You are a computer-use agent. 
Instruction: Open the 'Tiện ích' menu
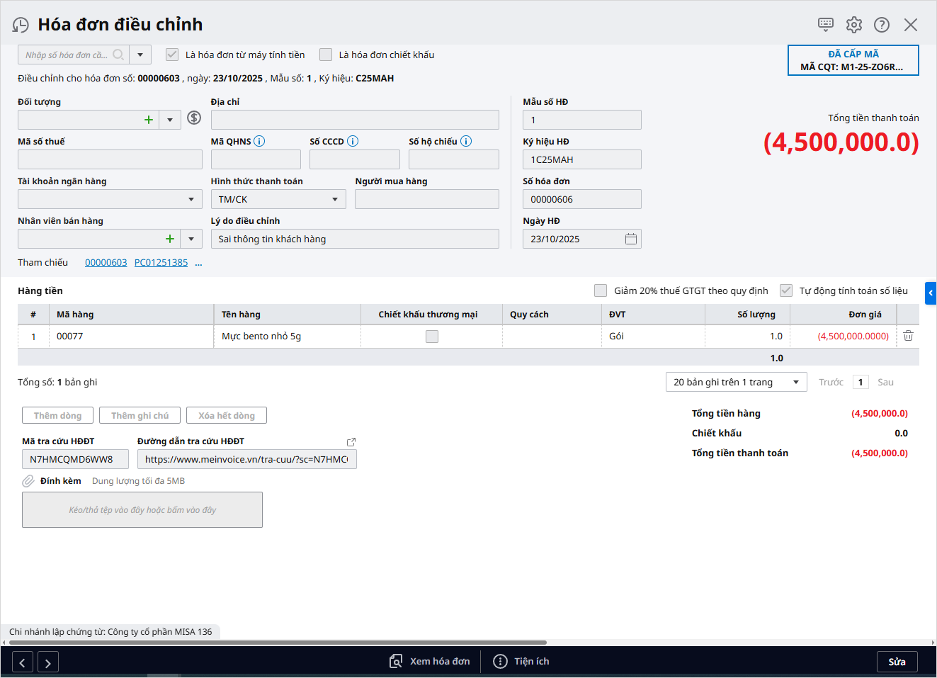coord(521,662)
